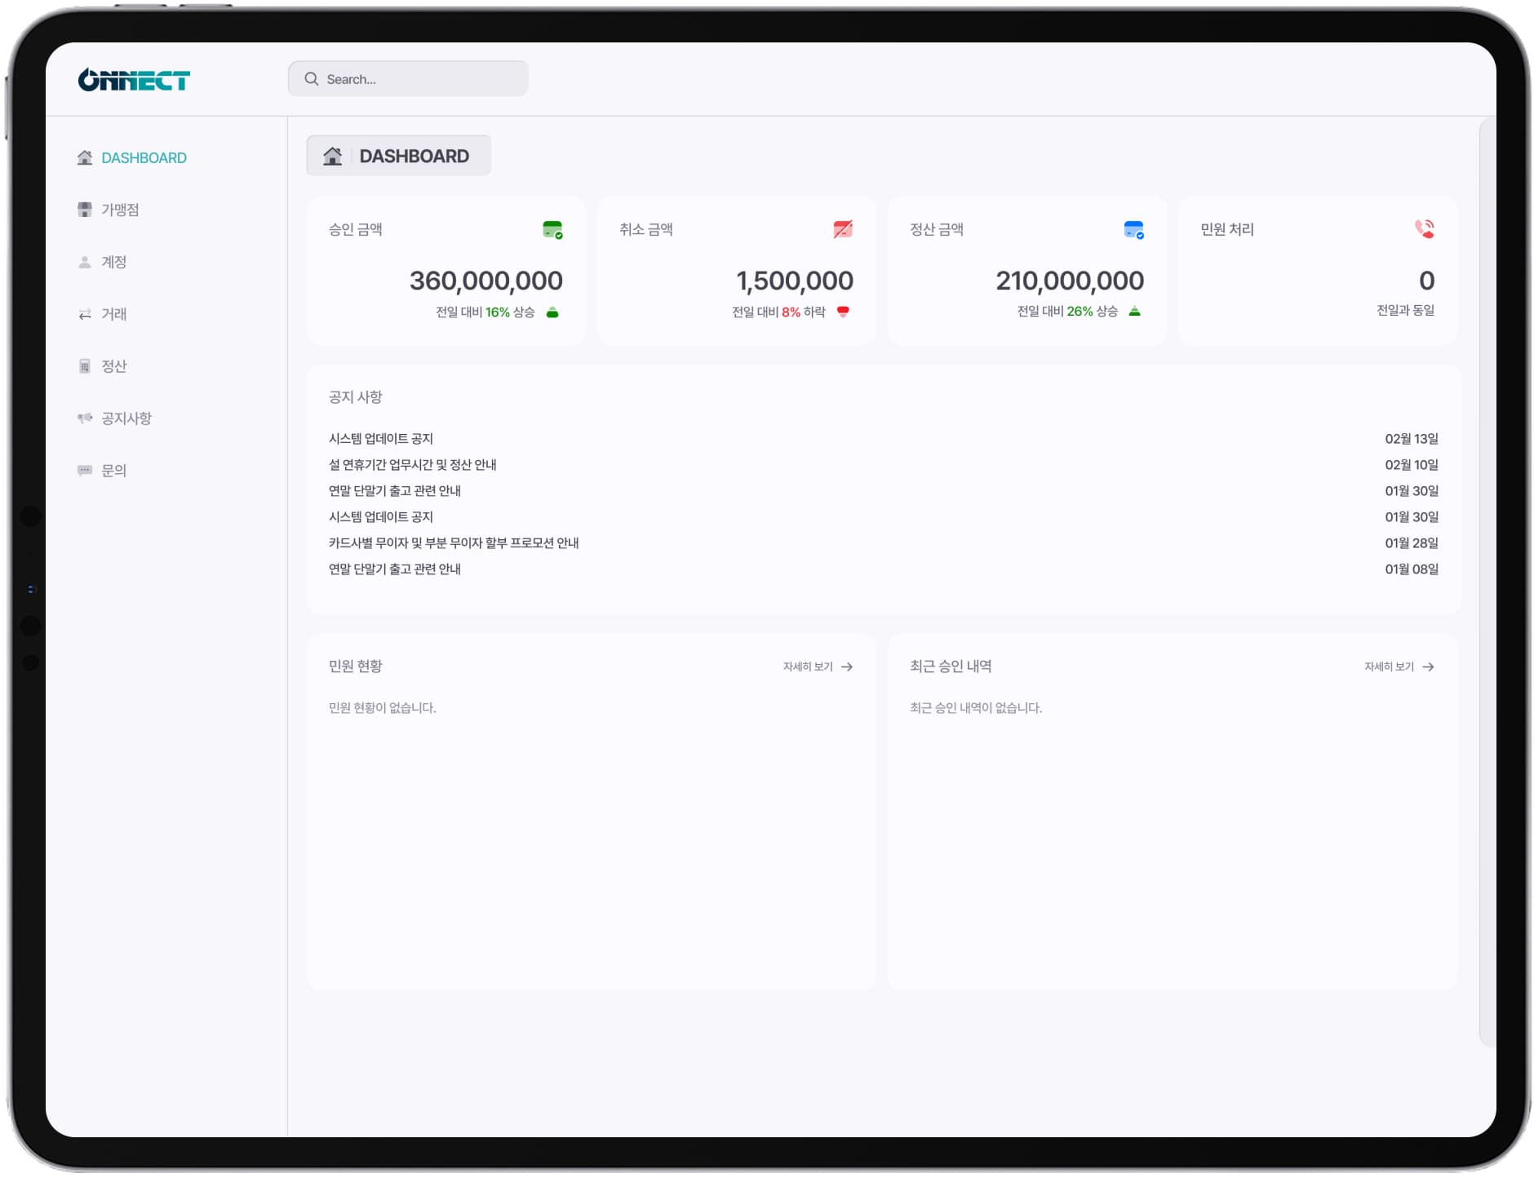Open 공지사항 in the sidebar
1534x1178 pixels.
coord(126,418)
